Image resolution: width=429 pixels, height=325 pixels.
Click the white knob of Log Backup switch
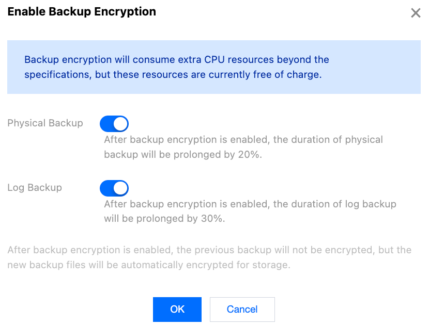pyautogui.click(x=120, y=188)
